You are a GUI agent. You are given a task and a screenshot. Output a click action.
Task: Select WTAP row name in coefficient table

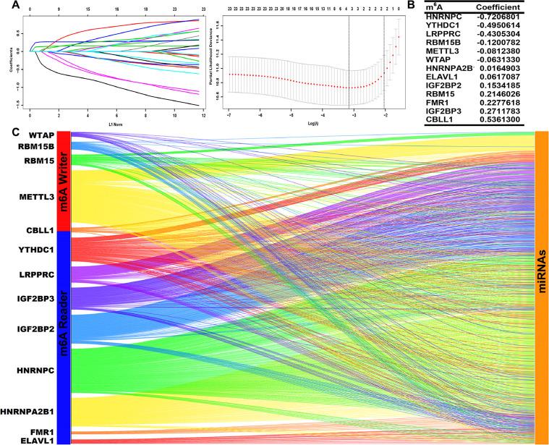438,59
